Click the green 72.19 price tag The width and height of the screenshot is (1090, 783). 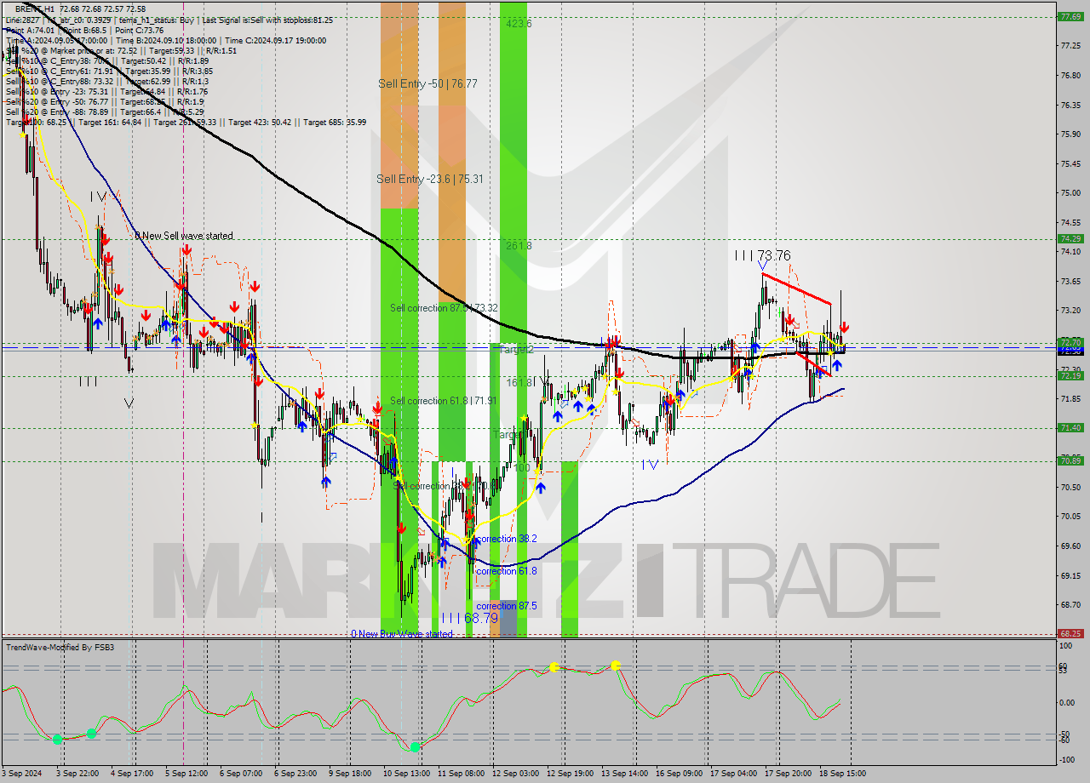tap(1070, 375)
